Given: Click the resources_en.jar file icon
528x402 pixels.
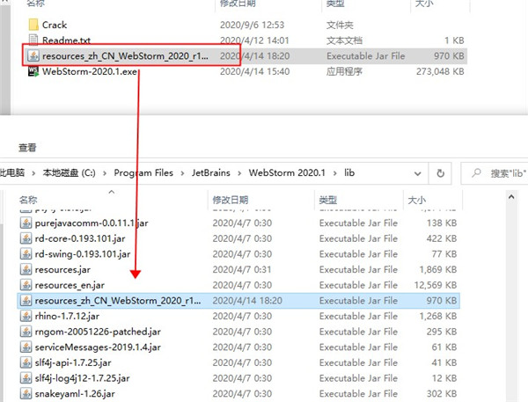Looking at the screenshot, I should 26,285.
